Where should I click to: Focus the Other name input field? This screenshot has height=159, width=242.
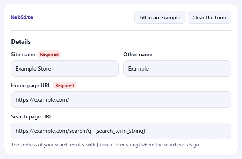(177, 68)
